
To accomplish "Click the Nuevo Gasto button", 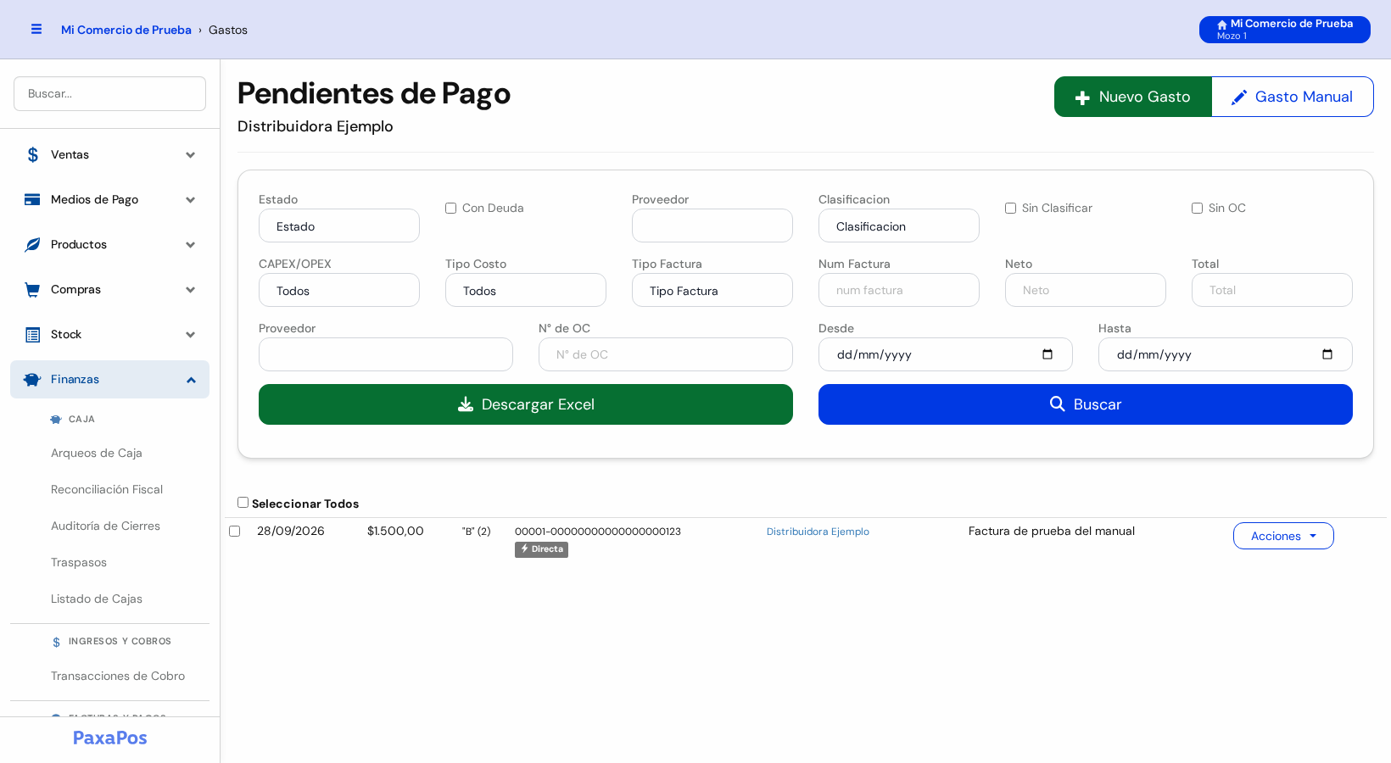I will point(1133,97).
